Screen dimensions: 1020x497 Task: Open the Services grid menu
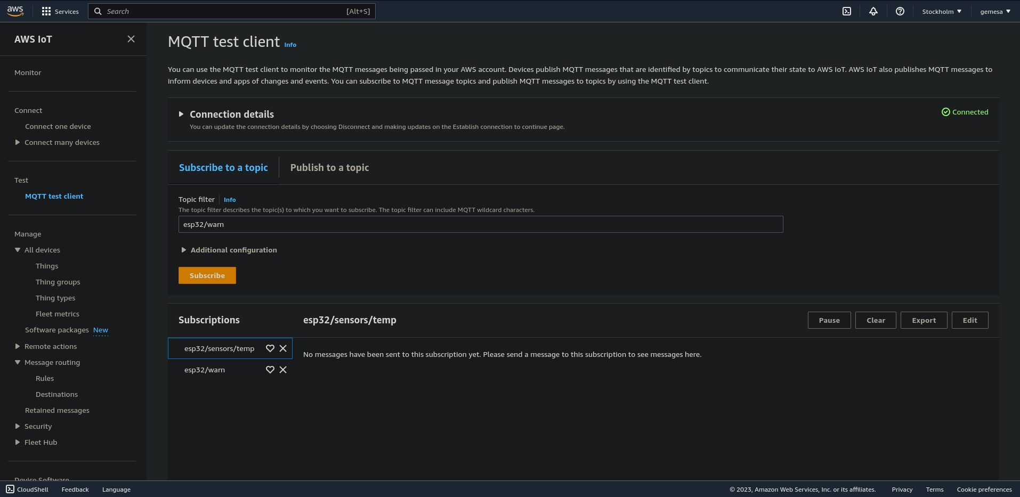pyautogui.click(x=60, y=11)
